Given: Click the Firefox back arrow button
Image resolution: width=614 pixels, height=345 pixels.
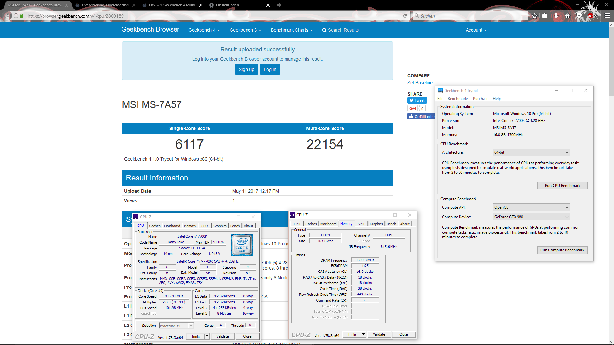Looking at the screenshot, I should pyautogui.click(x=7, y=16).
